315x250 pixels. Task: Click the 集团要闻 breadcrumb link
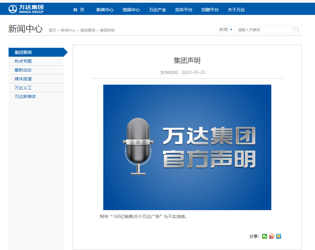[x=88, y=30]
